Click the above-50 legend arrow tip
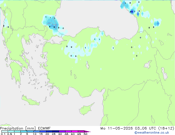Viewport: 175px width, 135px height. click(87, 131)
